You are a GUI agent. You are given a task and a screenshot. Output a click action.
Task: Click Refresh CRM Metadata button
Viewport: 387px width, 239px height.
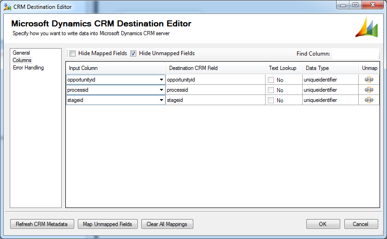(x=42, y=224)
